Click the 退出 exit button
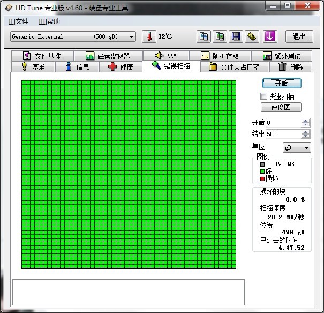This screenshot has height=313, width=324. [x=299, y=36]
